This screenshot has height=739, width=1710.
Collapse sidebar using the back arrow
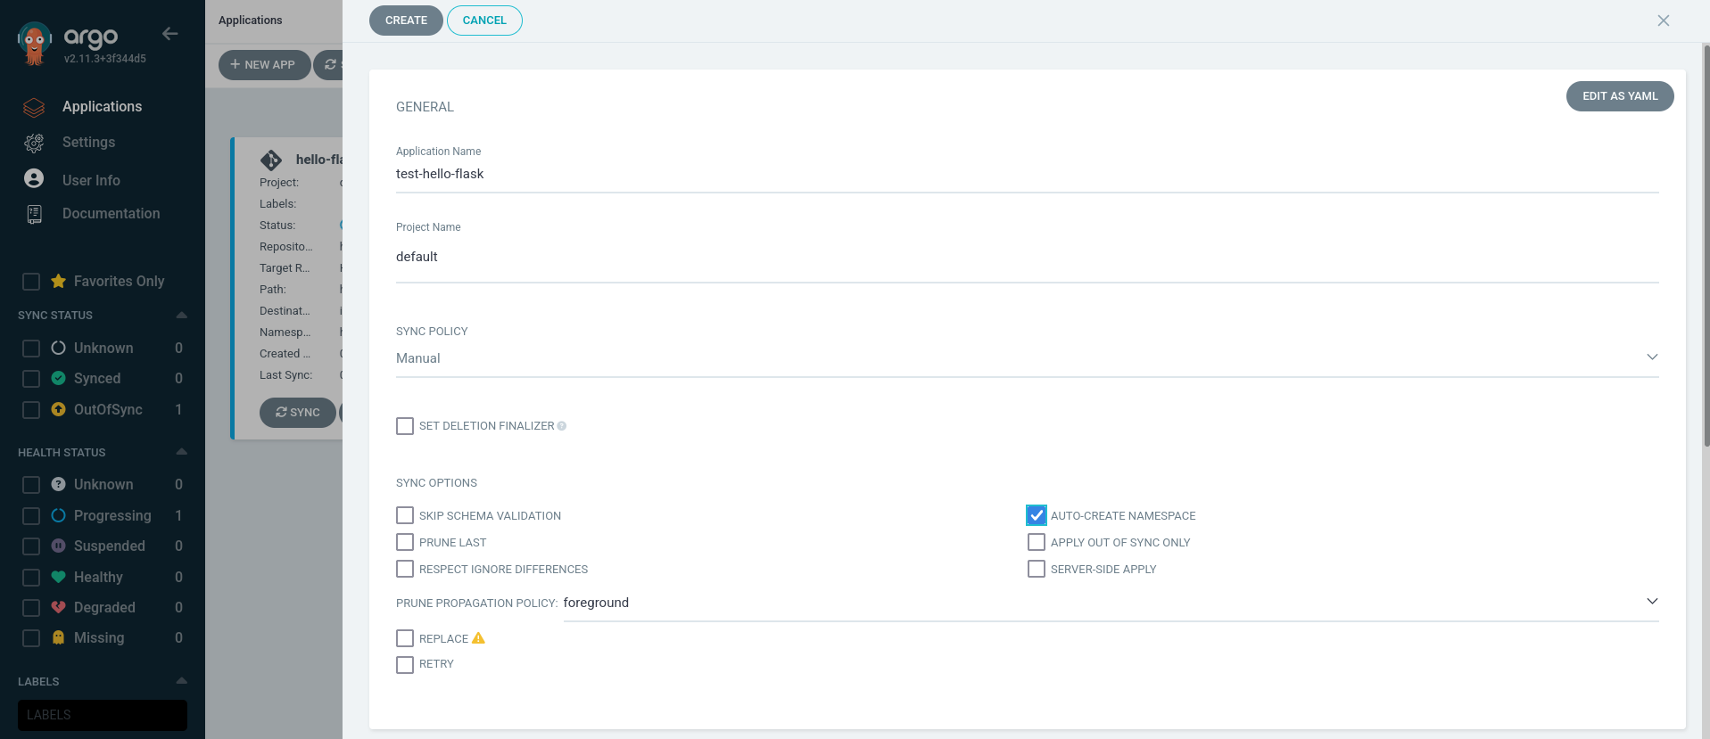coord(169,34)
